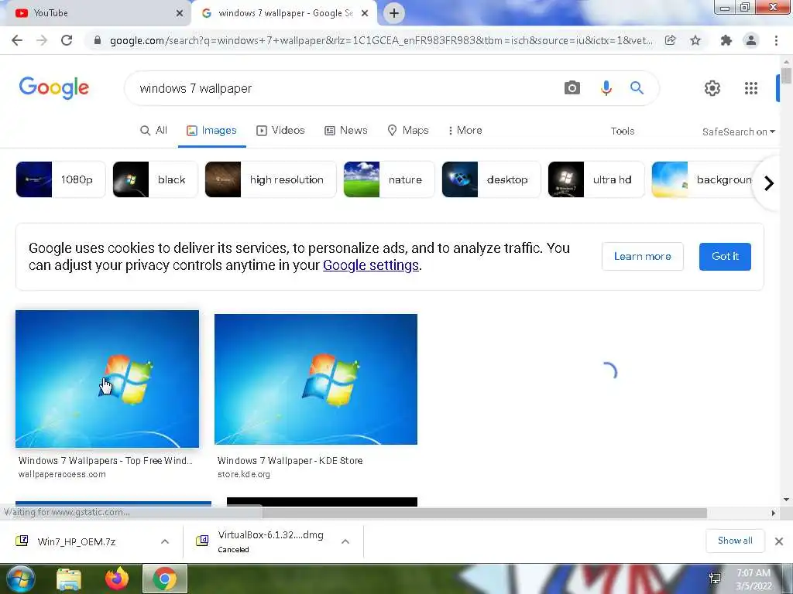Click the Chrome taskbar icon
The image size is (793, 594).
[x=165, y=579]
